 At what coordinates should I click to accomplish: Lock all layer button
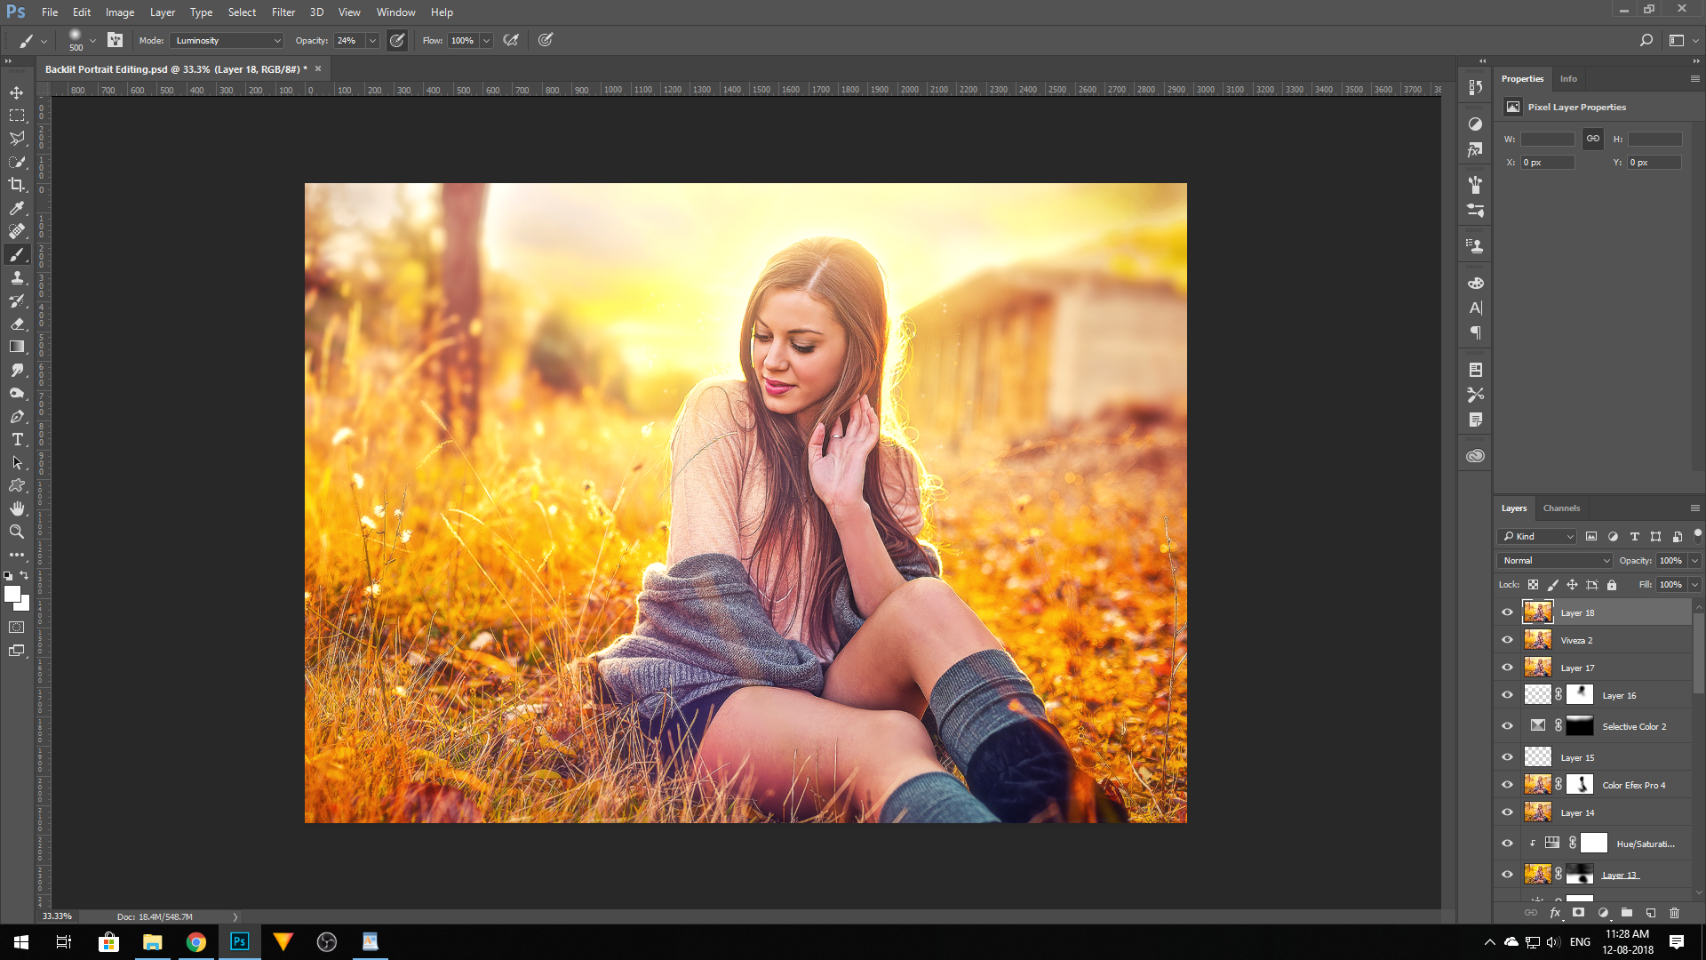pos(1612,584)
